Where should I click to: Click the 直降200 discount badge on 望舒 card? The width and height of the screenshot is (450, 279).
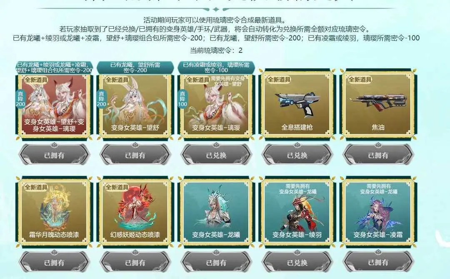click(x=102, y=99)
